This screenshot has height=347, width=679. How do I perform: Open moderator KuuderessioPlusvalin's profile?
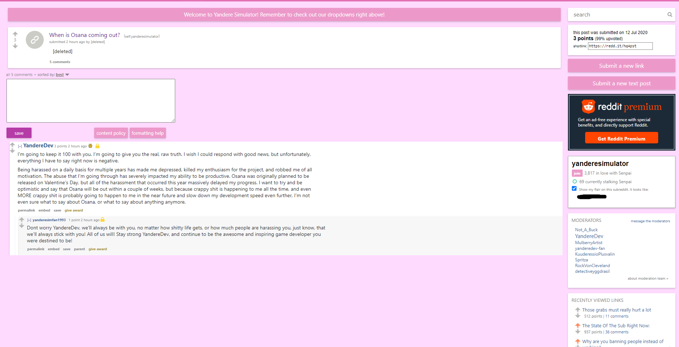click(595, 254)
